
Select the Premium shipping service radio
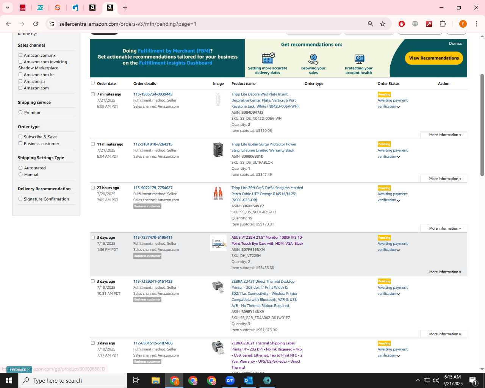click(x=20, y=113)
